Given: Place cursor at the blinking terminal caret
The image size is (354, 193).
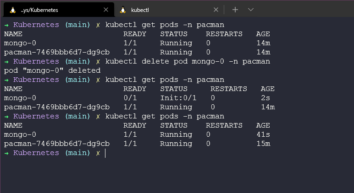Looking at the screenshot, I should 105,153.
